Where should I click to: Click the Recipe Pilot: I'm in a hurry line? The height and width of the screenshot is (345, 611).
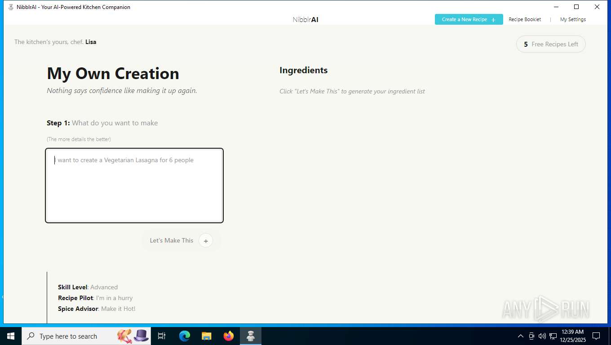[95, 298]
